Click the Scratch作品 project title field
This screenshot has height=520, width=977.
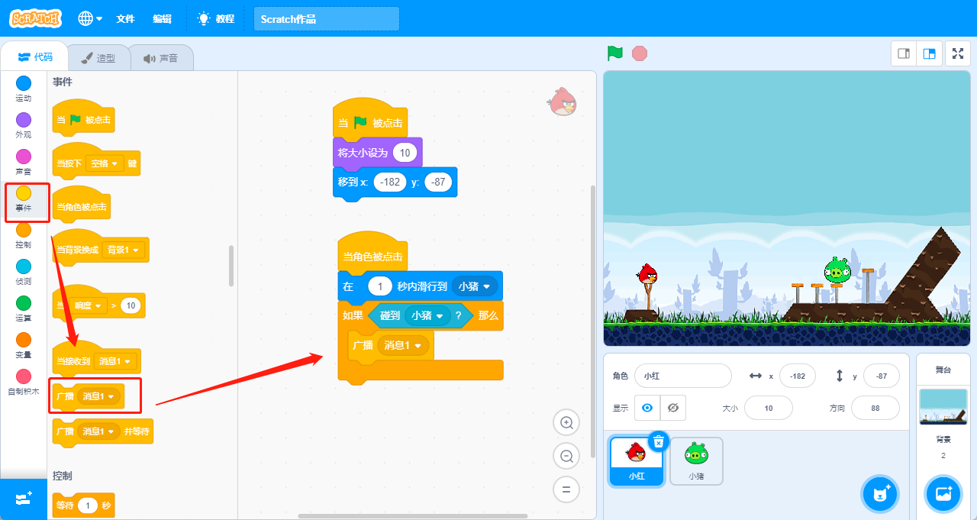pyautogui.click(x=326, y=19)
